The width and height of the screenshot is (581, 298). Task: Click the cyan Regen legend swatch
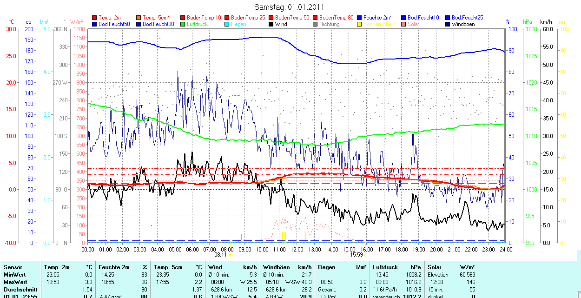click(x=227, y=24)
